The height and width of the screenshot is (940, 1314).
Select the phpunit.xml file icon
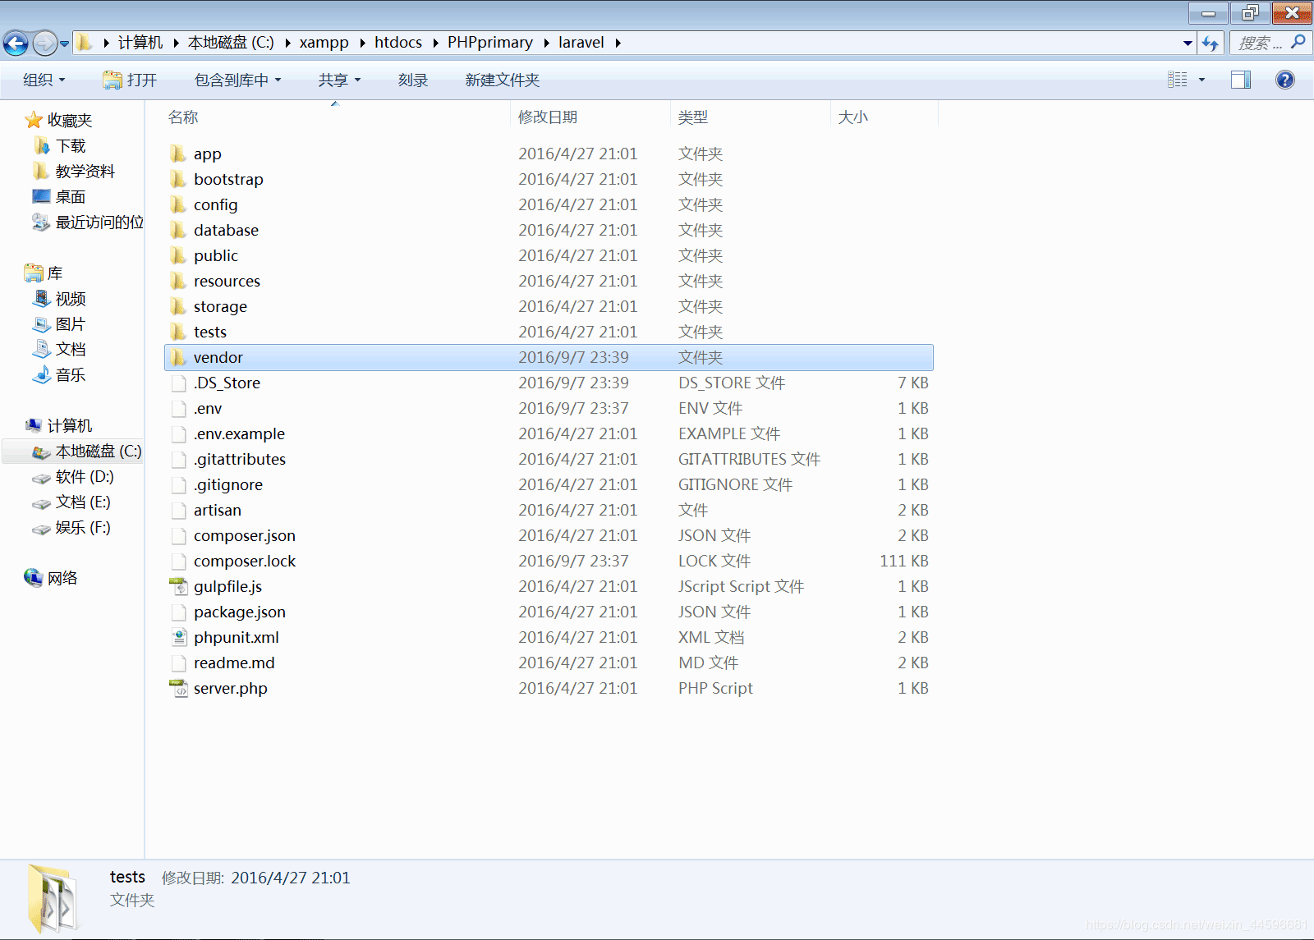(178, 637)
